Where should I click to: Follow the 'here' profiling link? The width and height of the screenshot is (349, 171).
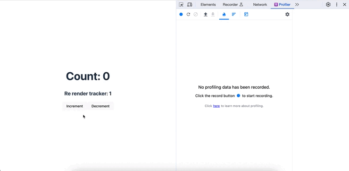[216, 106]
